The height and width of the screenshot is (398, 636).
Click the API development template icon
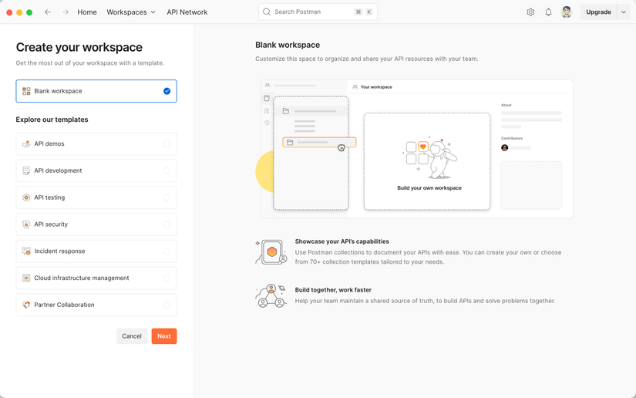26,170
